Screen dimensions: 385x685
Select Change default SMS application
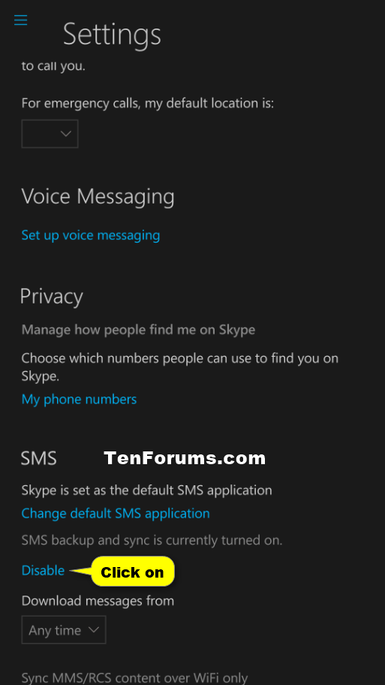pos(116,513)
